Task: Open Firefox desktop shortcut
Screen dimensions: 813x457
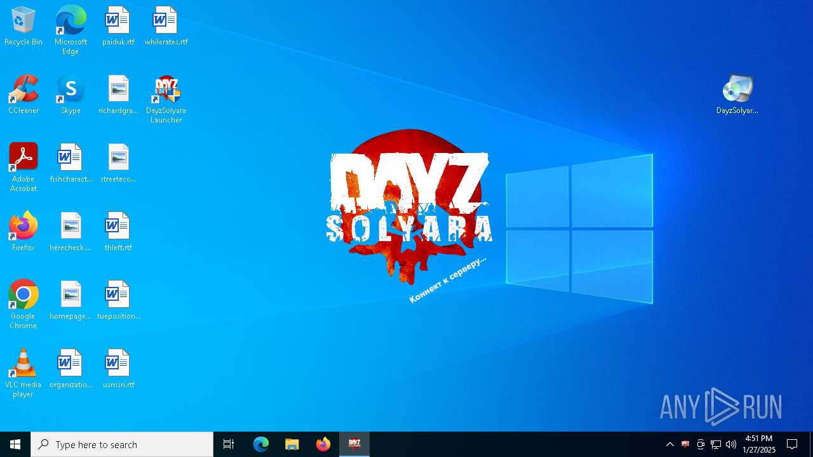Action: pos(24,232)
